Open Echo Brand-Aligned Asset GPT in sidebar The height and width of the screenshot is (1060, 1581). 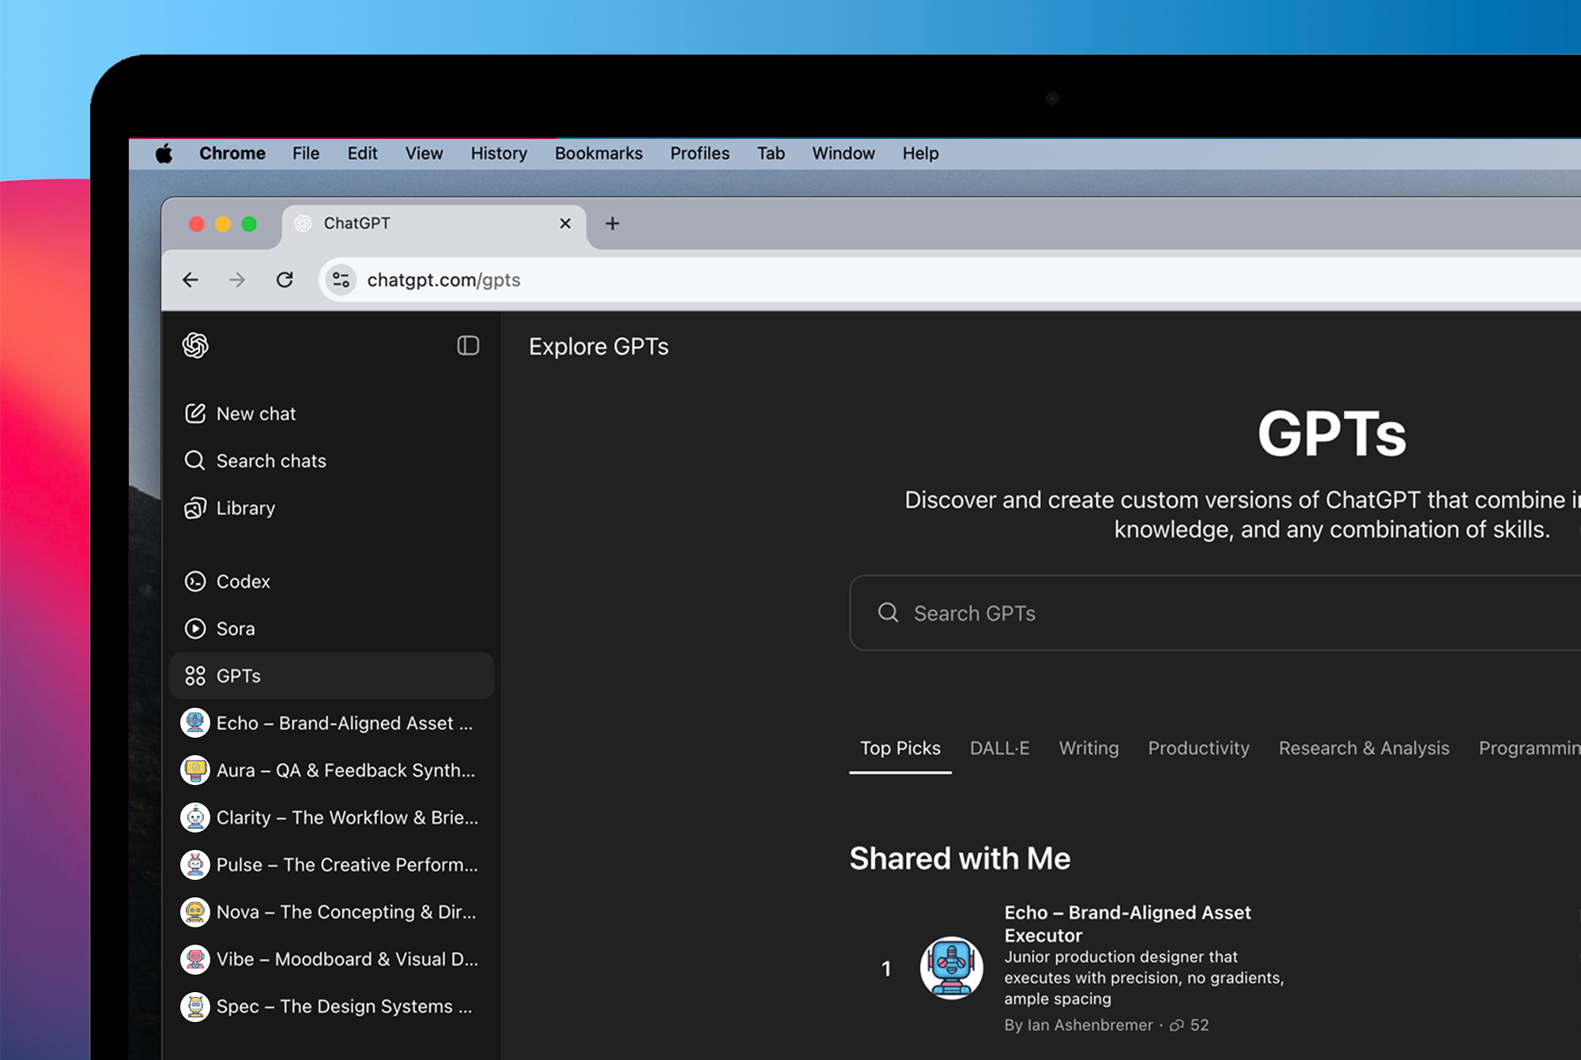click(344, 723)
